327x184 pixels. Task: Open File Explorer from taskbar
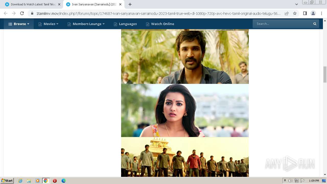(x=29, y=181)
